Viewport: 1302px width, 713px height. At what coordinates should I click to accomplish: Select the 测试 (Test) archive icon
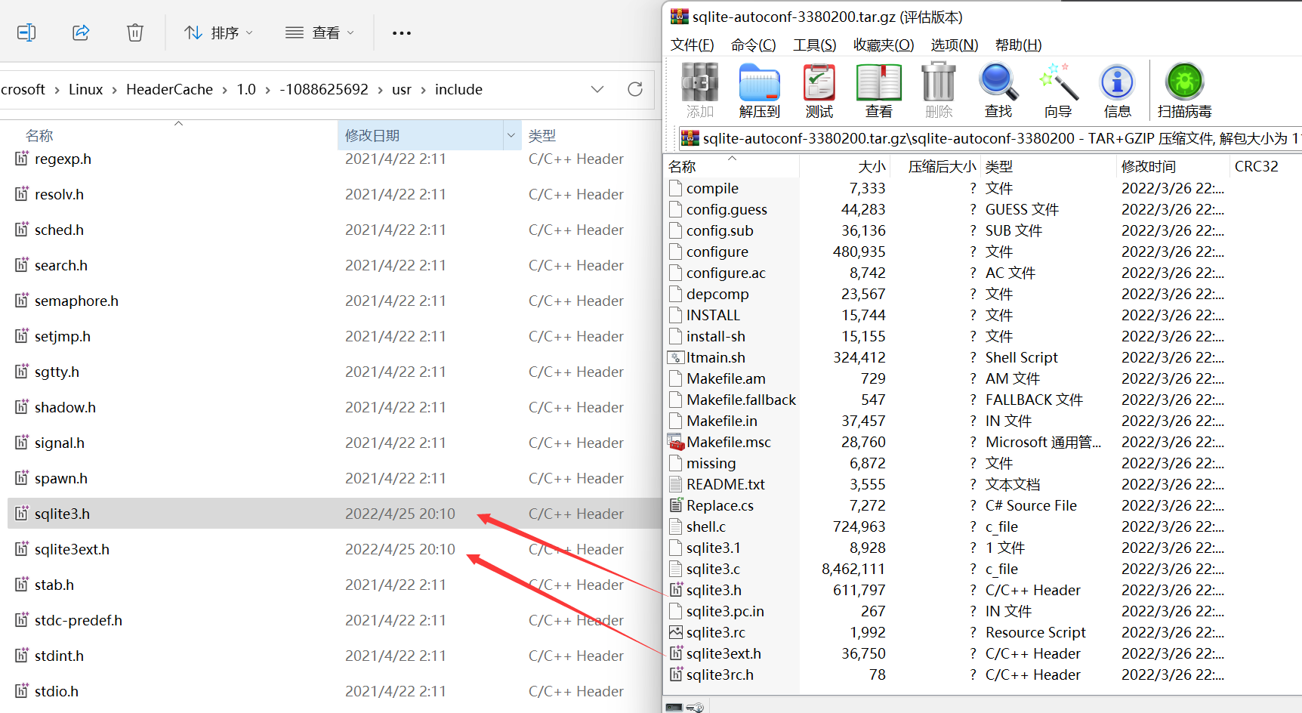818,89
